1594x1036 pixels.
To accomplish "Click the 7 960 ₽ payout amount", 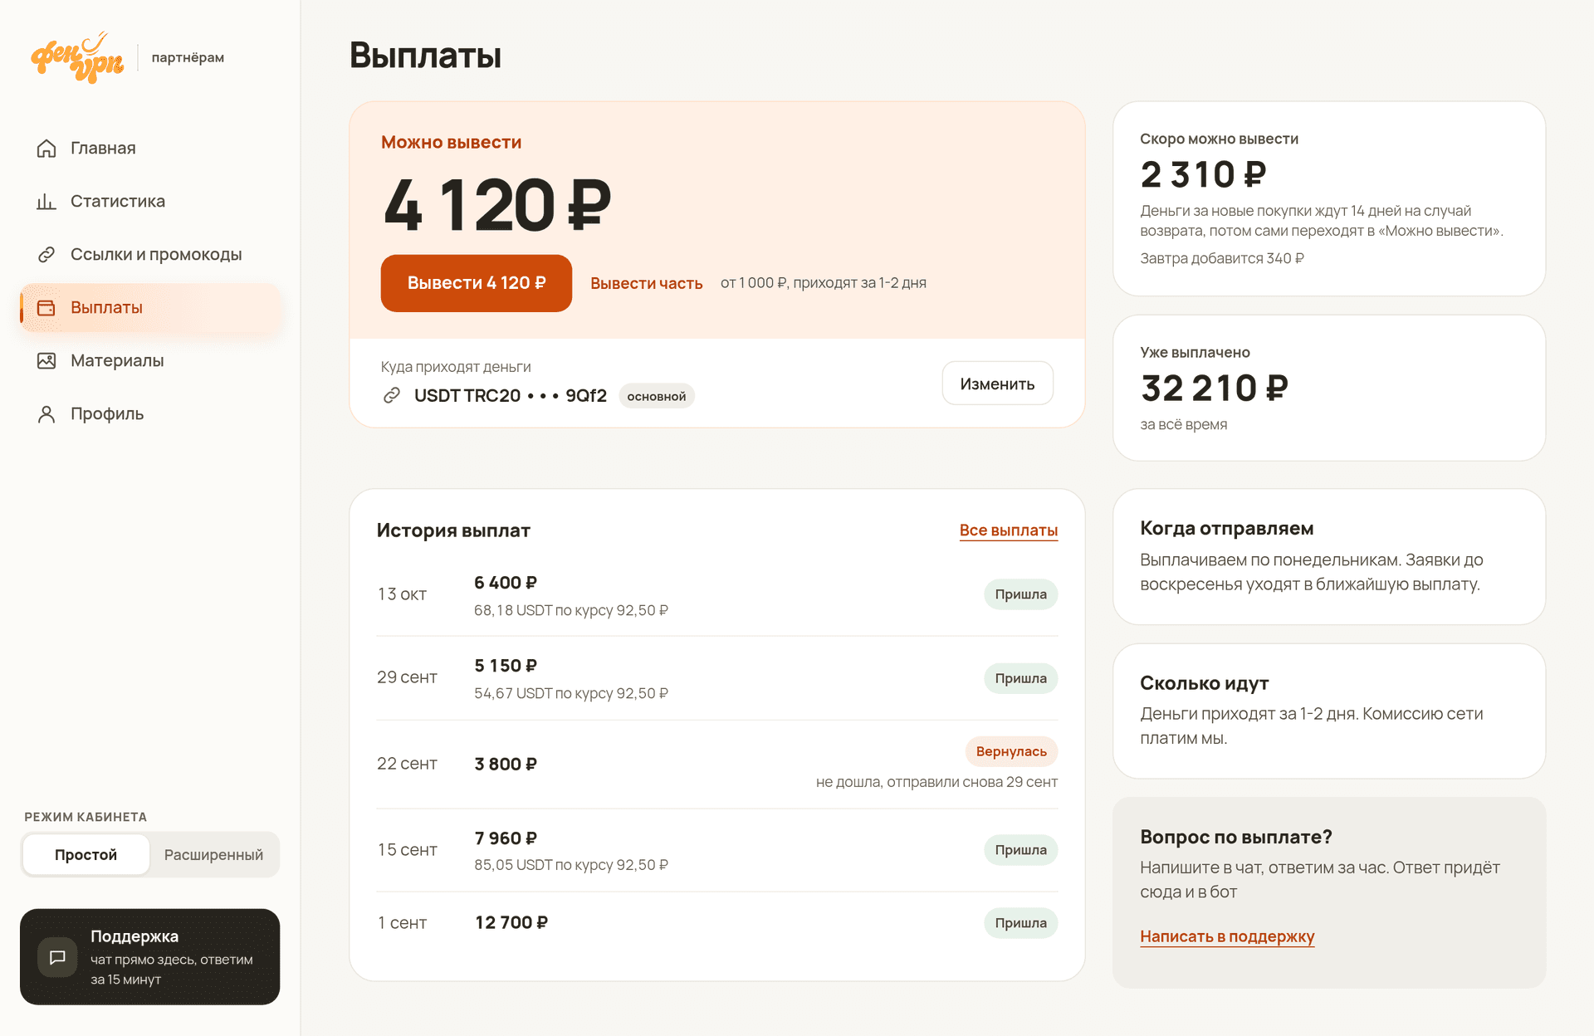I will [506, 838].
